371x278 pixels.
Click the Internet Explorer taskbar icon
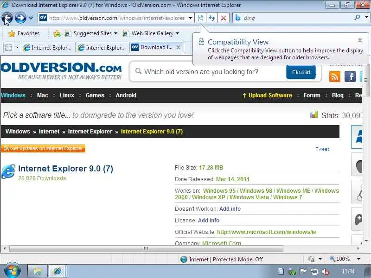58,271
